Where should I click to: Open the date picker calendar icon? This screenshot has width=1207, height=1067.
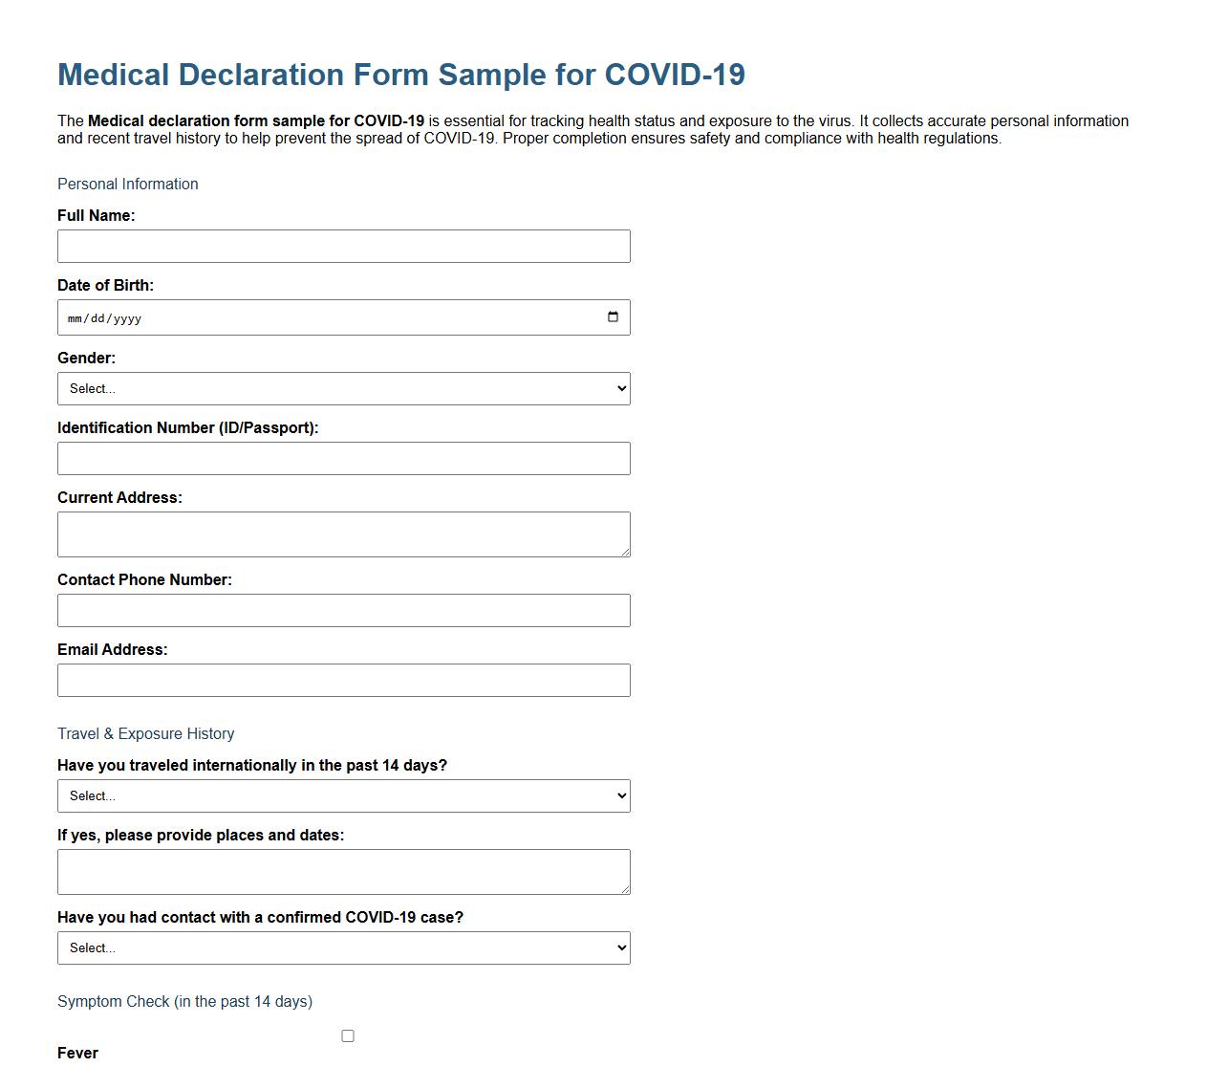(613, 316)
